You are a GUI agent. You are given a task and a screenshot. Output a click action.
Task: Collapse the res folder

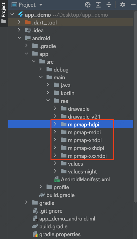pyautogui.click(x=48, y=100)
